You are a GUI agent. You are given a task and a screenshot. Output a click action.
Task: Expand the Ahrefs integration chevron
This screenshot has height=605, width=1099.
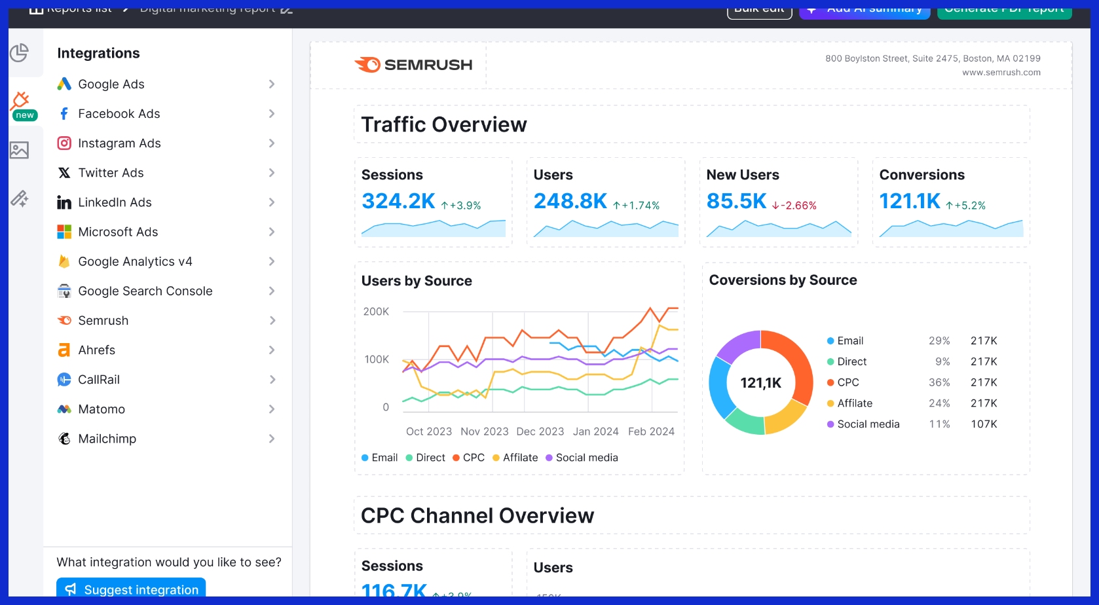coord(272,350)
